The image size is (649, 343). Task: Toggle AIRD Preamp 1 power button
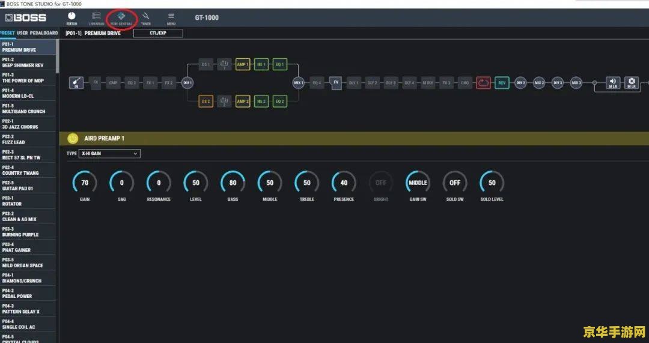(x=73, y=138)
